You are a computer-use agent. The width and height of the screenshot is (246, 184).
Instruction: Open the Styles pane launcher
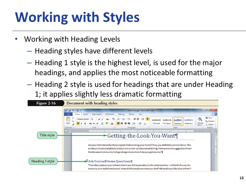click(x=203, y=128)
